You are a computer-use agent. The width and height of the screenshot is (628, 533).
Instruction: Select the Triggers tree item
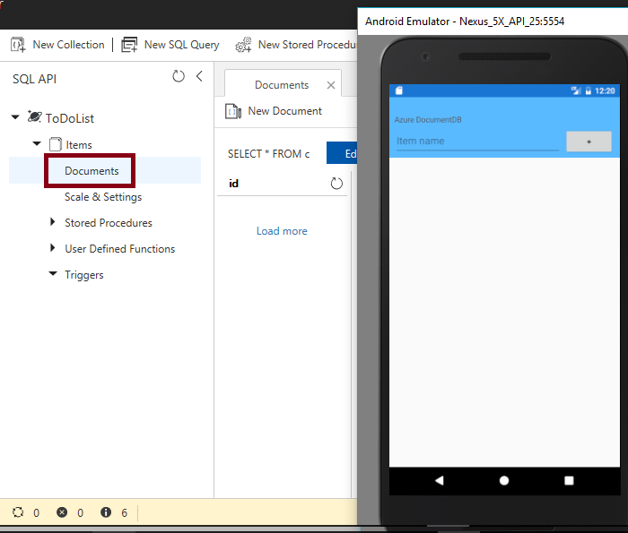pyautogui.click(x=84, y=275)
